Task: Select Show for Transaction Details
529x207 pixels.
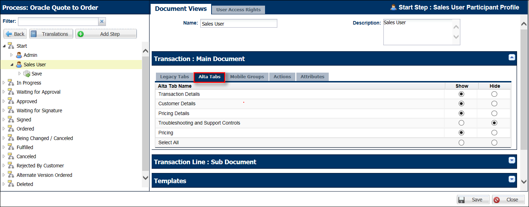Action: click(x=461, y=94)
